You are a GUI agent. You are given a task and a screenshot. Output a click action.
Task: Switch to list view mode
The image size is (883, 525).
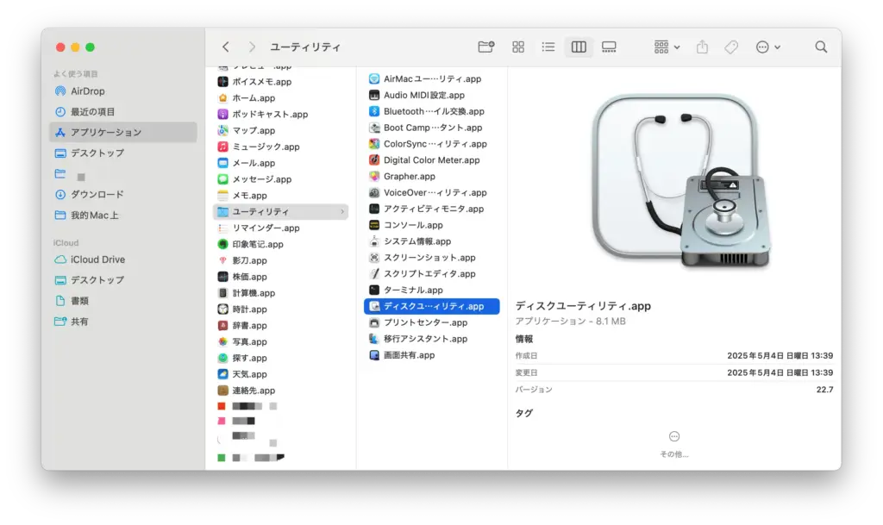548,47
